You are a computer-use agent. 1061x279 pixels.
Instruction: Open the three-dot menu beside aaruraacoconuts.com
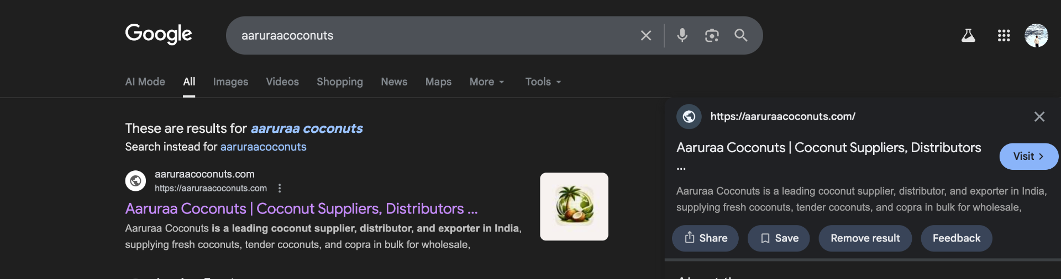pos(280,188)
